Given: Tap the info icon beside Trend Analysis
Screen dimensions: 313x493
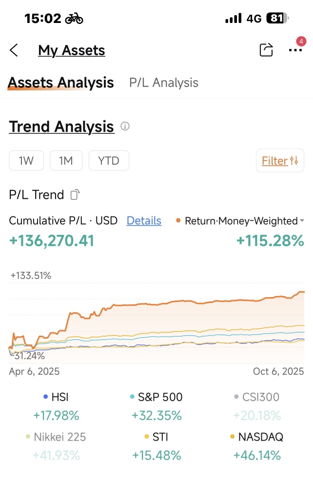Looking at the screenshot, I should coord(125,127).
